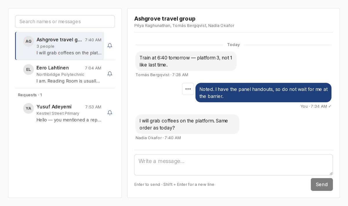Select the 'I will grab coffees' message bubble
This screenshot has height=206, width=348.
[x=187, y=124]
